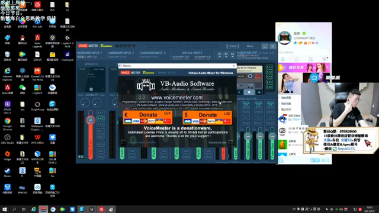Toggle A1 routing on first input strip

click(100, 112)
